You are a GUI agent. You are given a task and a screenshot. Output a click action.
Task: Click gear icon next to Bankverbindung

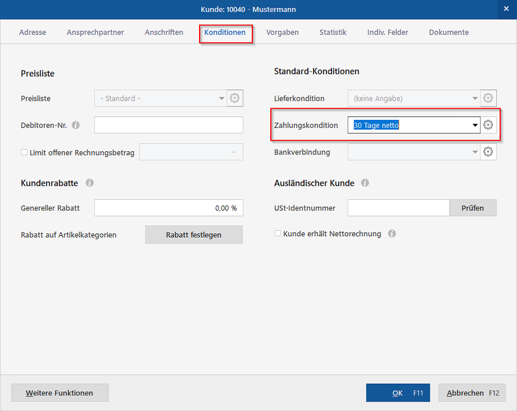tap(488, 152)
